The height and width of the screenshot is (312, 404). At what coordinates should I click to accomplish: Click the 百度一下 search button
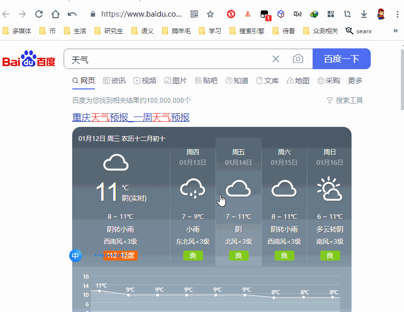click(x=342, y=59)
